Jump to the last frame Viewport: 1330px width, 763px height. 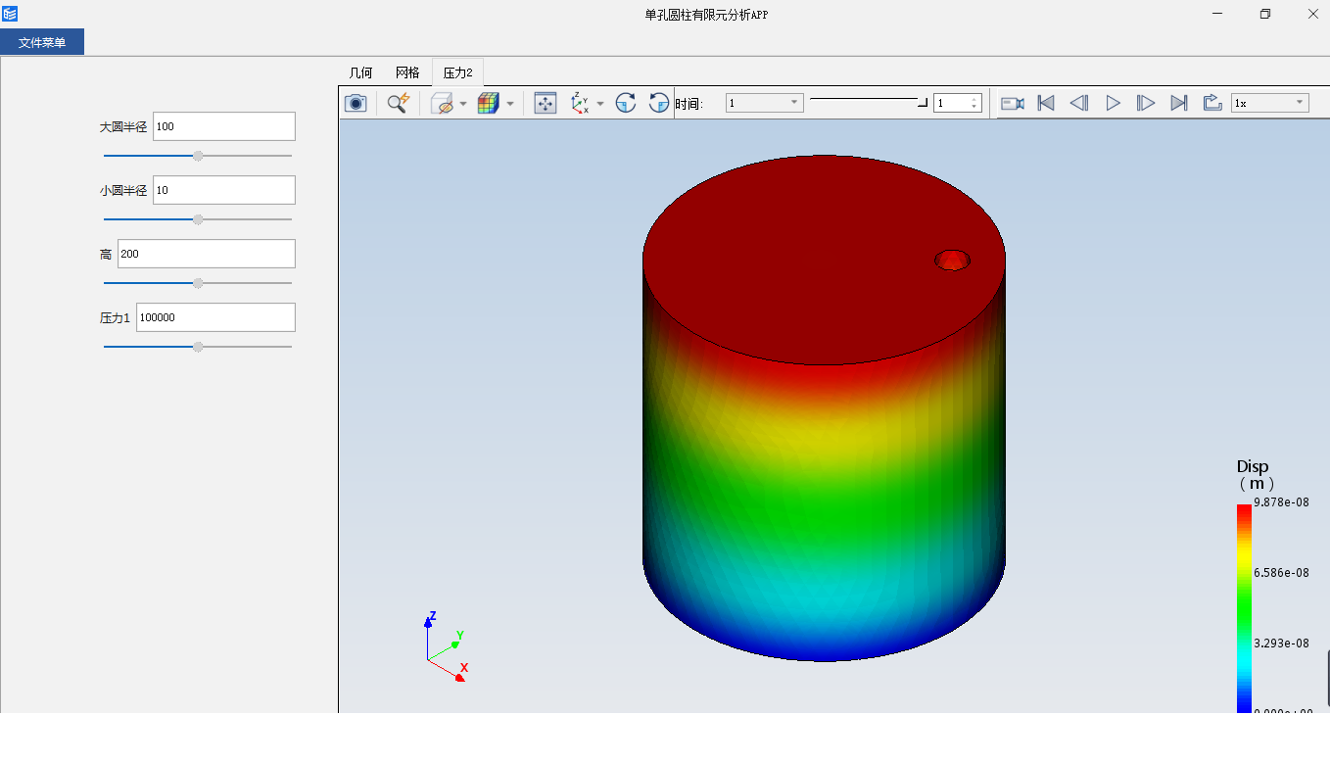1179,103
